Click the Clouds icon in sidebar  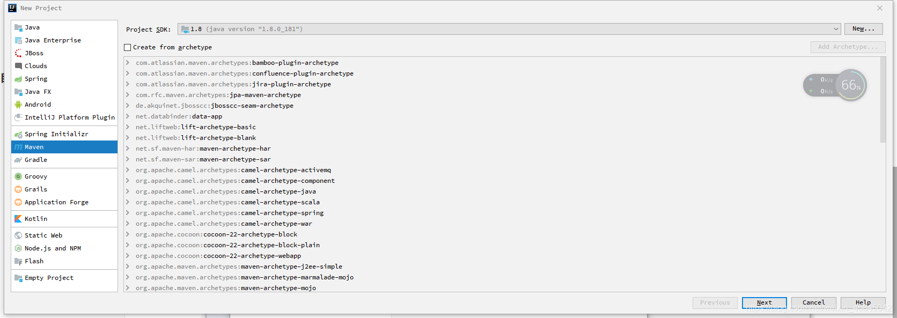(x=18, y=66)
